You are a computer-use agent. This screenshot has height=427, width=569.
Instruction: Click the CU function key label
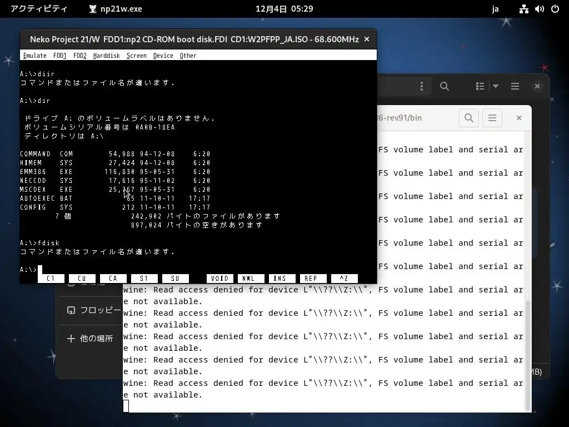coord(82,279)
